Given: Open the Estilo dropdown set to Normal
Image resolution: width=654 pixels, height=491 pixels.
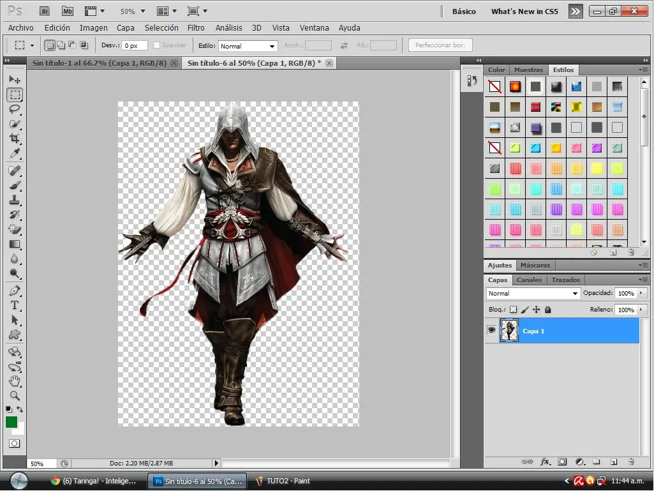Looking at the screenshot, I should [x=248, y=46].
